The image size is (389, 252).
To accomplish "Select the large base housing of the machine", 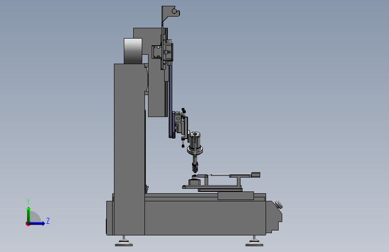I will tap(205, 217).
